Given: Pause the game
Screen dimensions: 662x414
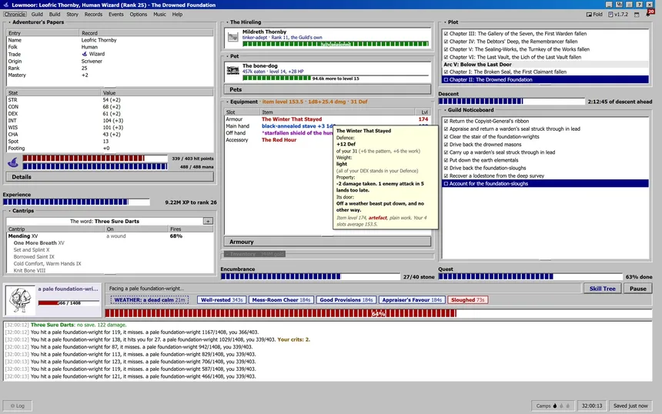Looking at the screenshot, I should [x=638, y=289].
